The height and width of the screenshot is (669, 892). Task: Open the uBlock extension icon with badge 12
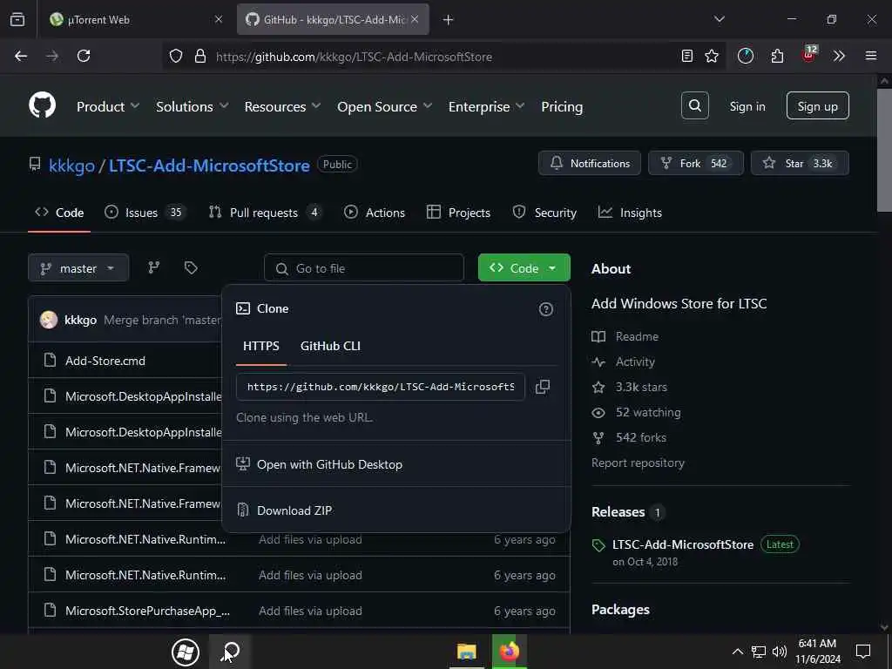(808, 55)
